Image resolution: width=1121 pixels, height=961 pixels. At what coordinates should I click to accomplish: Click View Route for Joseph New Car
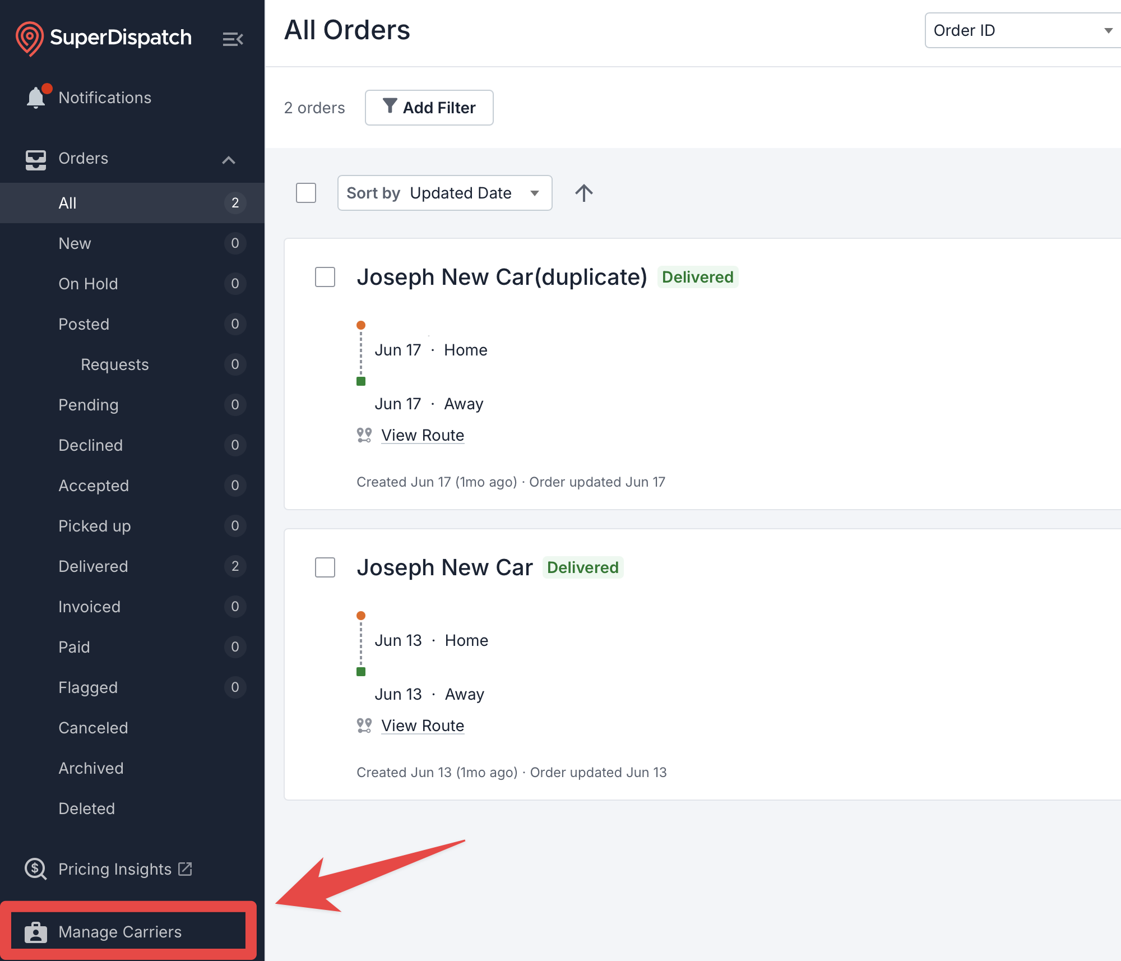point(423,725)
